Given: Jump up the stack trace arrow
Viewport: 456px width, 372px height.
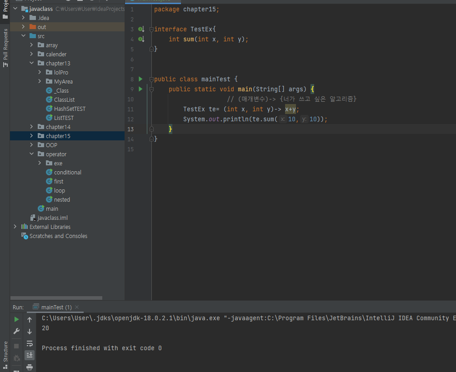Looking at the screenshot, I should tap(30, 320).
